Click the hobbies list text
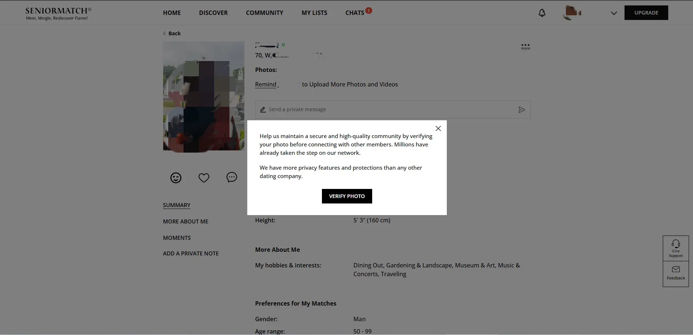 tap(437, 270)
